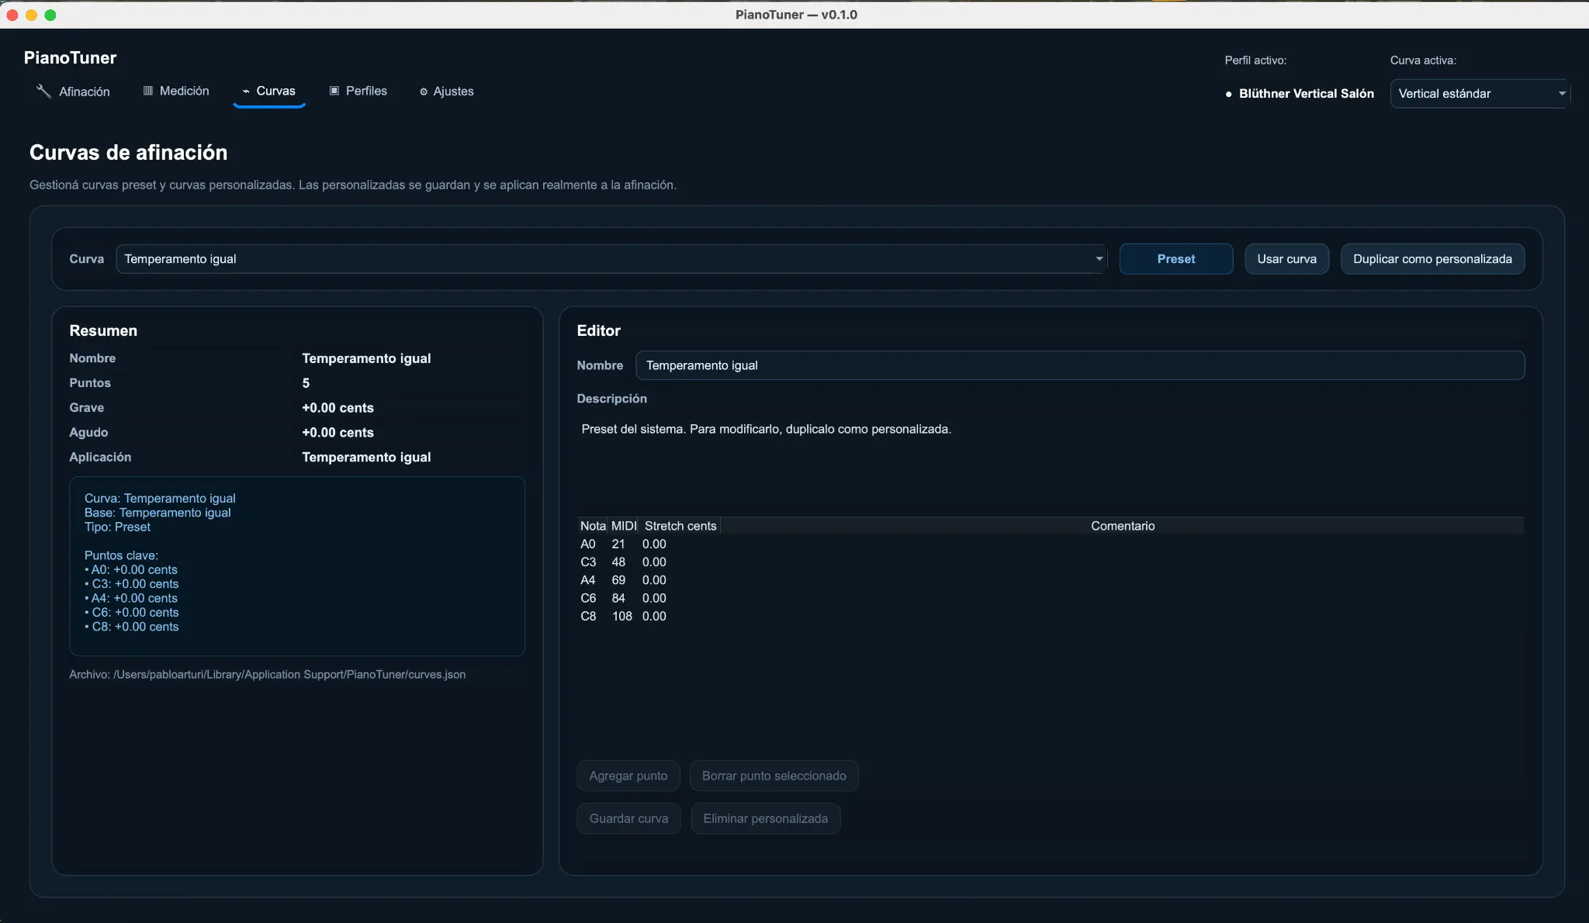Click the gear icon beside Ajustes
1589x923 pixels.
[x=424, y=92]
